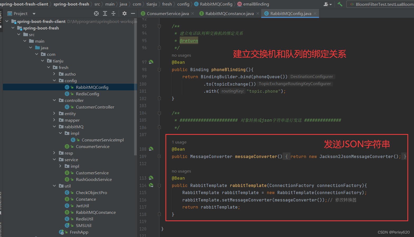Open JwtUtil in the project tree

(82, 206)
